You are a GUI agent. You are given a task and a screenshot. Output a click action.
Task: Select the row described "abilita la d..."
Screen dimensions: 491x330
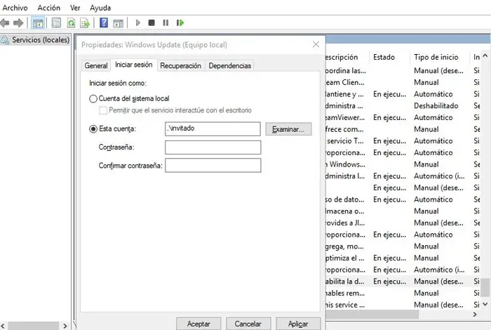click(x=403, y=282)
